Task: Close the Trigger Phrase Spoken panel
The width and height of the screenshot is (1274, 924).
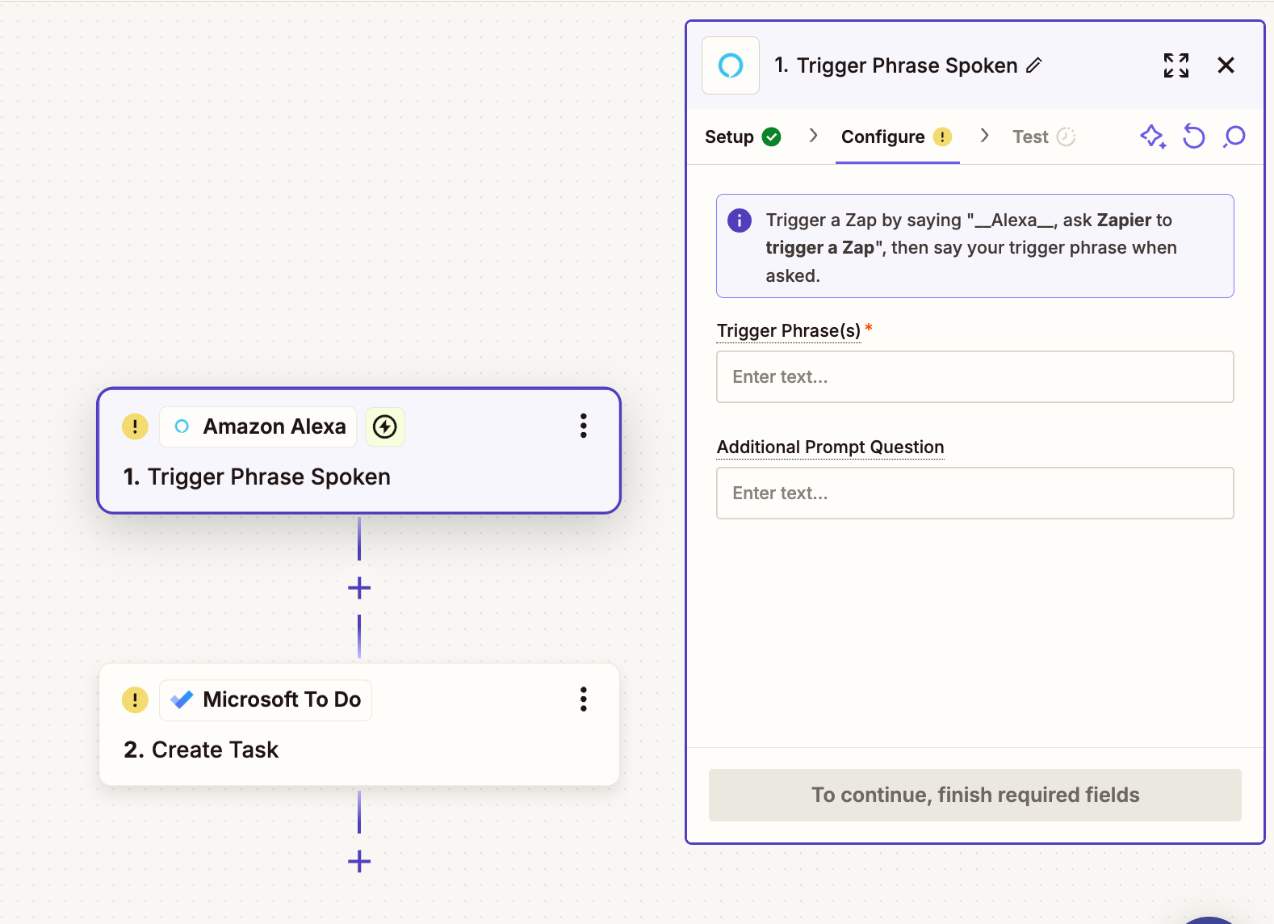Action: pos(1226,65)
